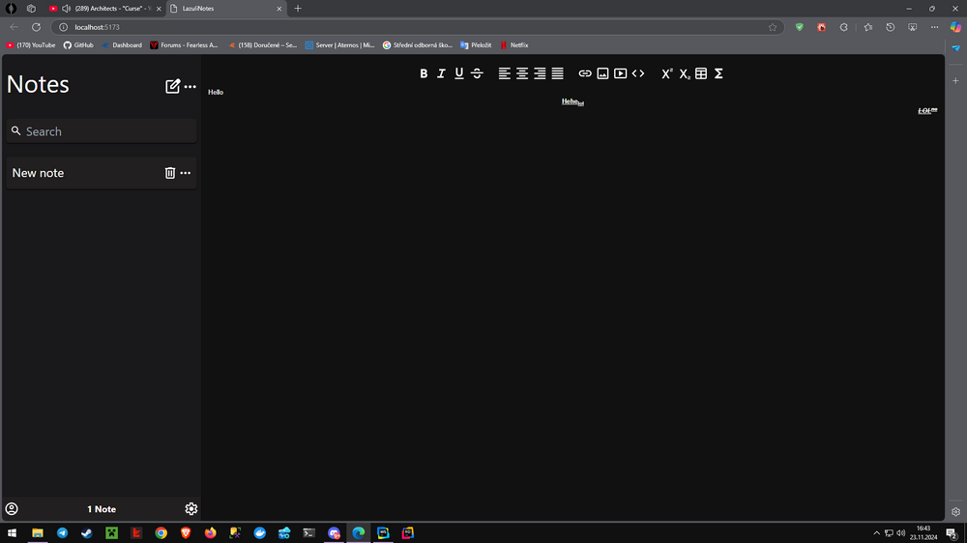This screenshot has width=967, height=543.
Task: Launch Steam from the taskbar
Action: pos(87,533)
